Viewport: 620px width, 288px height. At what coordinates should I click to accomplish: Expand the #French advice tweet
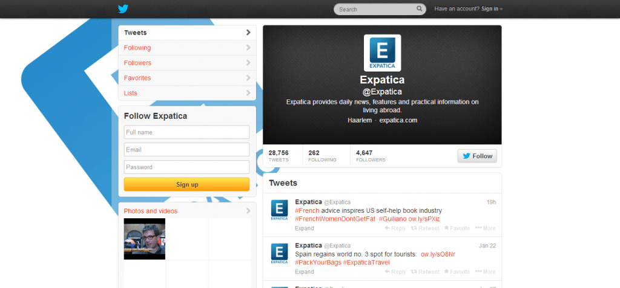[x=305, y=228]
